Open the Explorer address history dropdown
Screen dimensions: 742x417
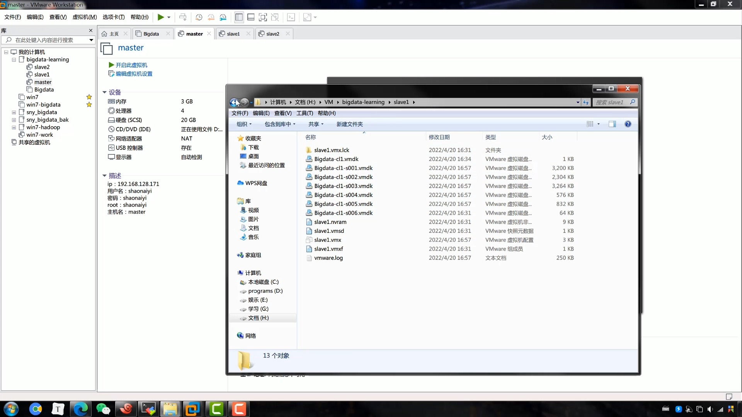pyautogui.click(x=578, y=102)
